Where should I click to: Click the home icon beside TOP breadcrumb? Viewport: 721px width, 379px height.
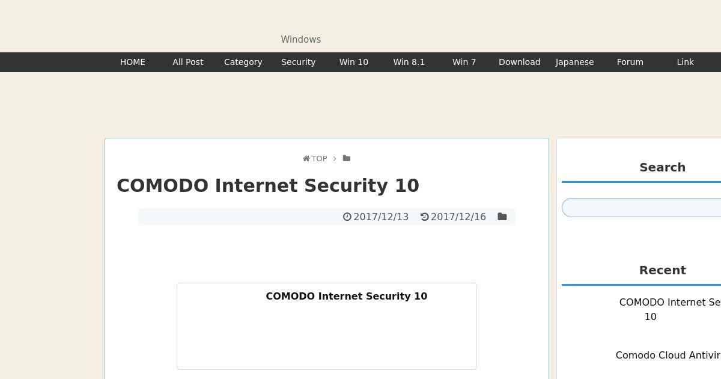point(306,159)
